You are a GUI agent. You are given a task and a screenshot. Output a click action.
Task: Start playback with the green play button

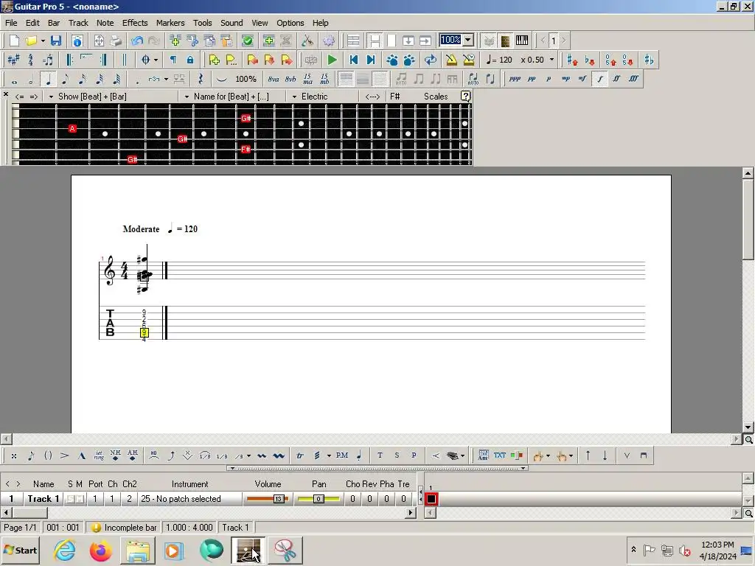[333, 60]
